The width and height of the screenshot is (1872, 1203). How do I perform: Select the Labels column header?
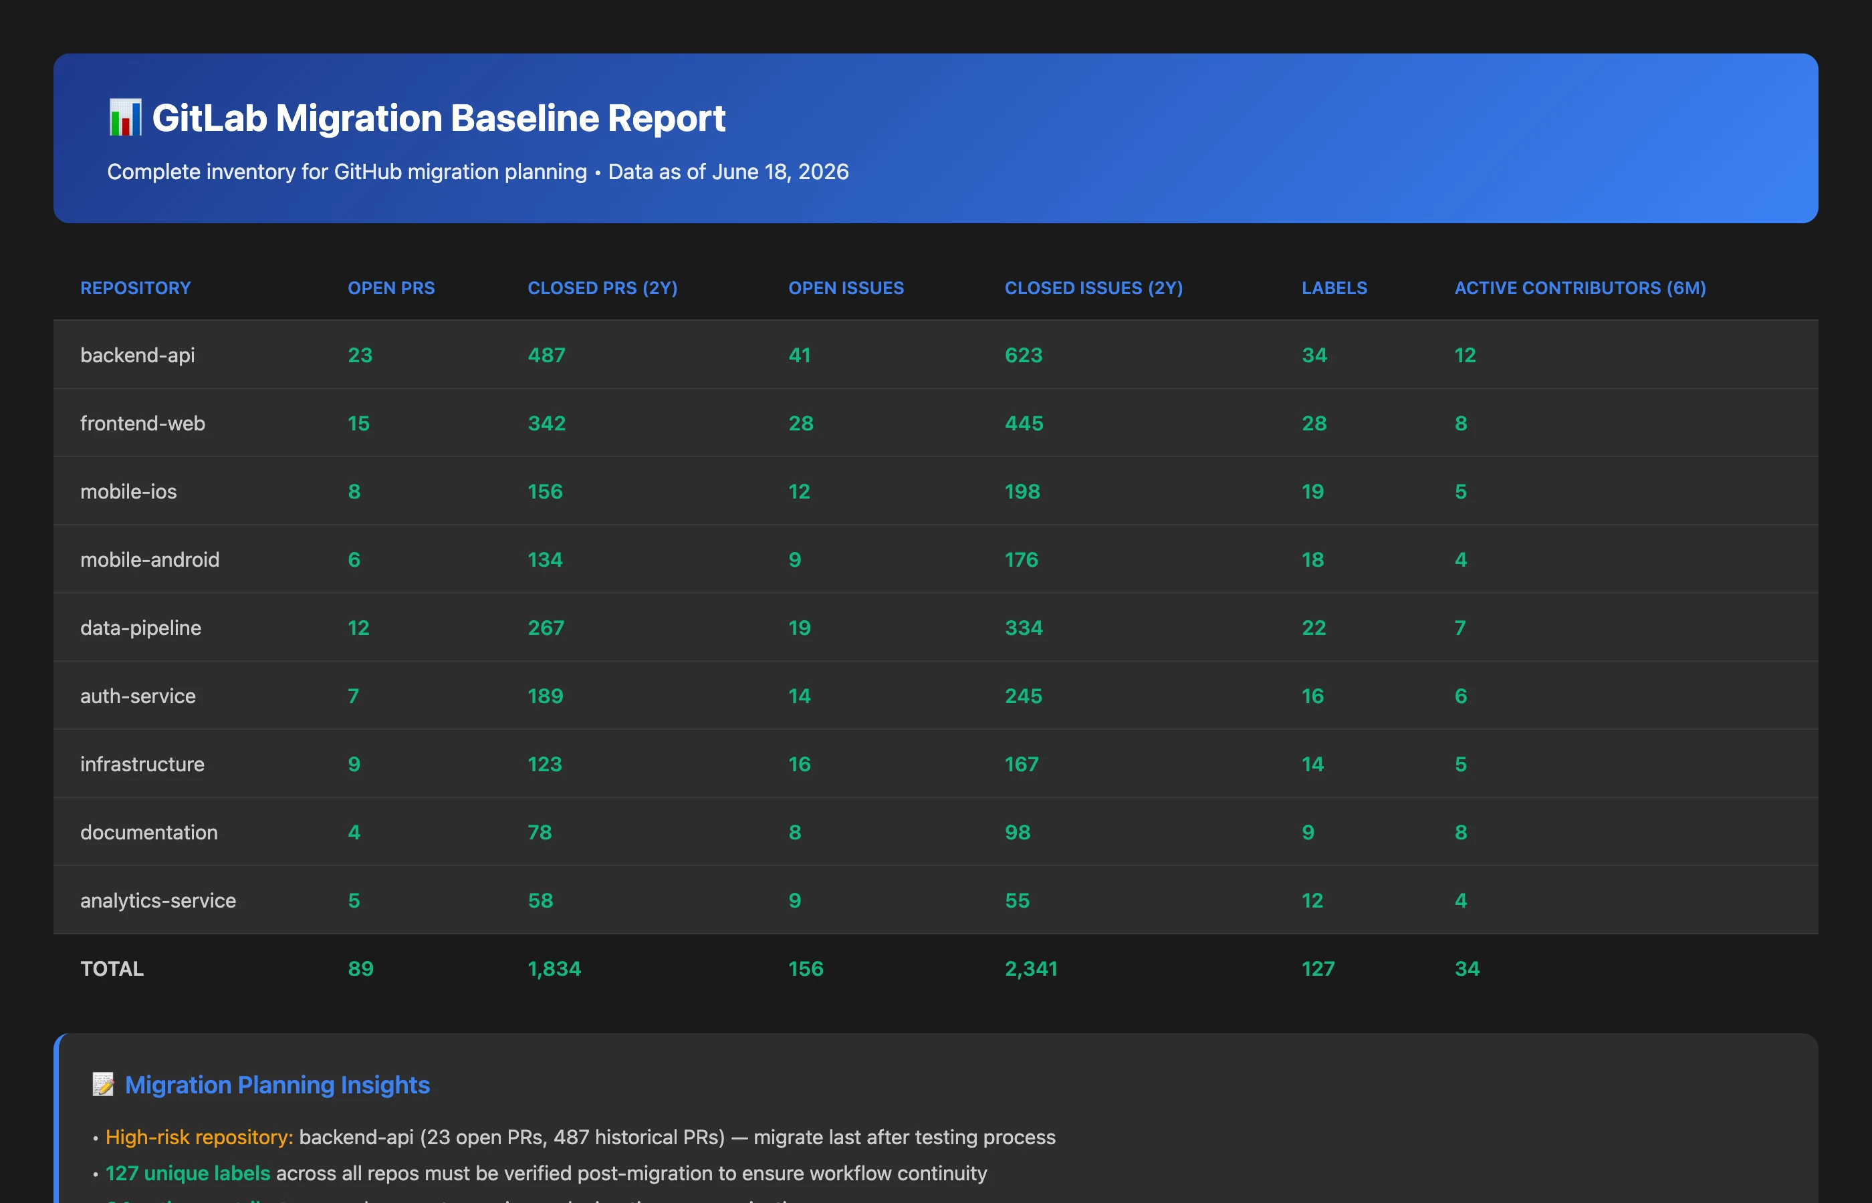pyautogui.click(x=1334, y=288)
